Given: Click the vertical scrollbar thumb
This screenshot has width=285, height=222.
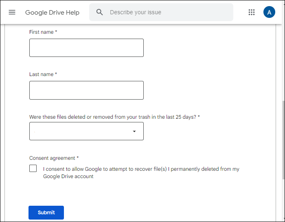Looking at the screenshot, I should click(283, 140).
